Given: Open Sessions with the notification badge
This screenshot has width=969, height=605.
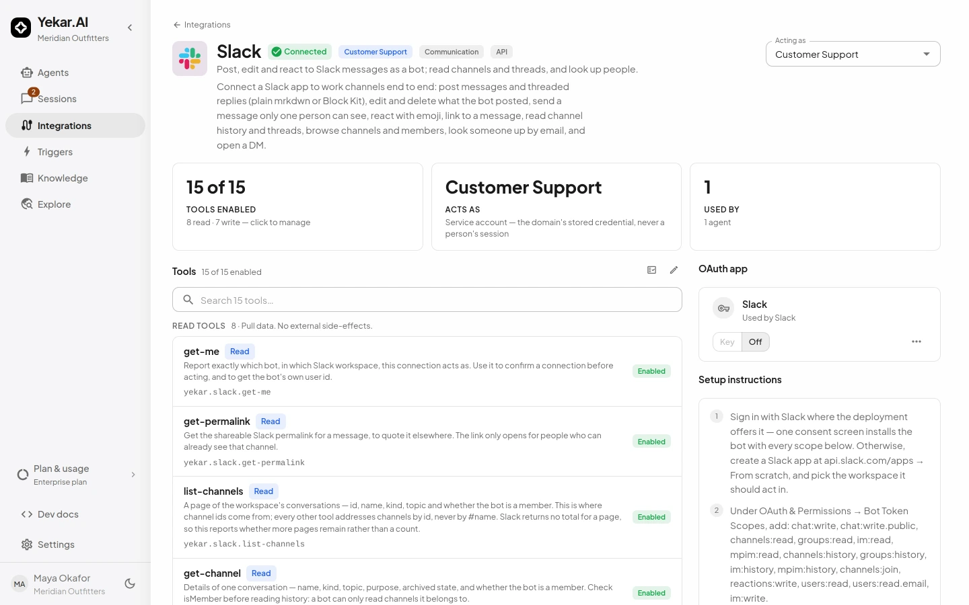Looking at the screenshot, I should 75,99.
